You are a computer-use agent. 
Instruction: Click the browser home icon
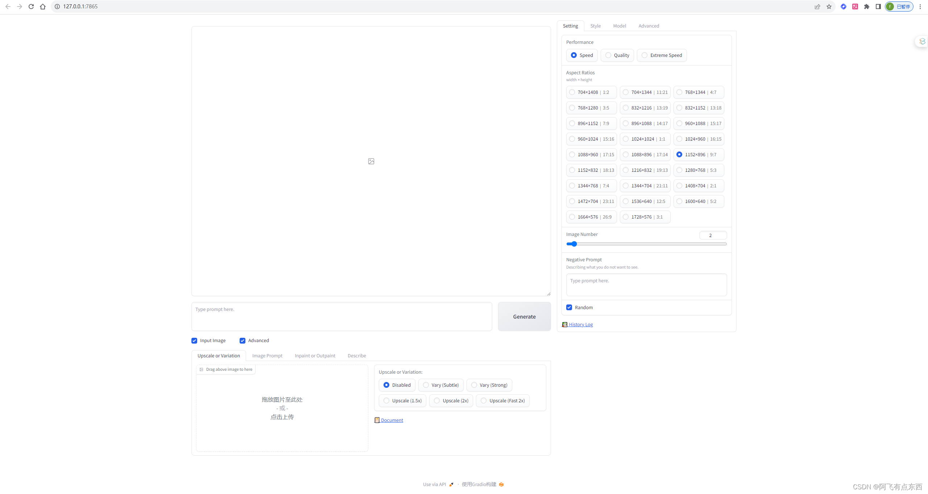click(43, 7)
